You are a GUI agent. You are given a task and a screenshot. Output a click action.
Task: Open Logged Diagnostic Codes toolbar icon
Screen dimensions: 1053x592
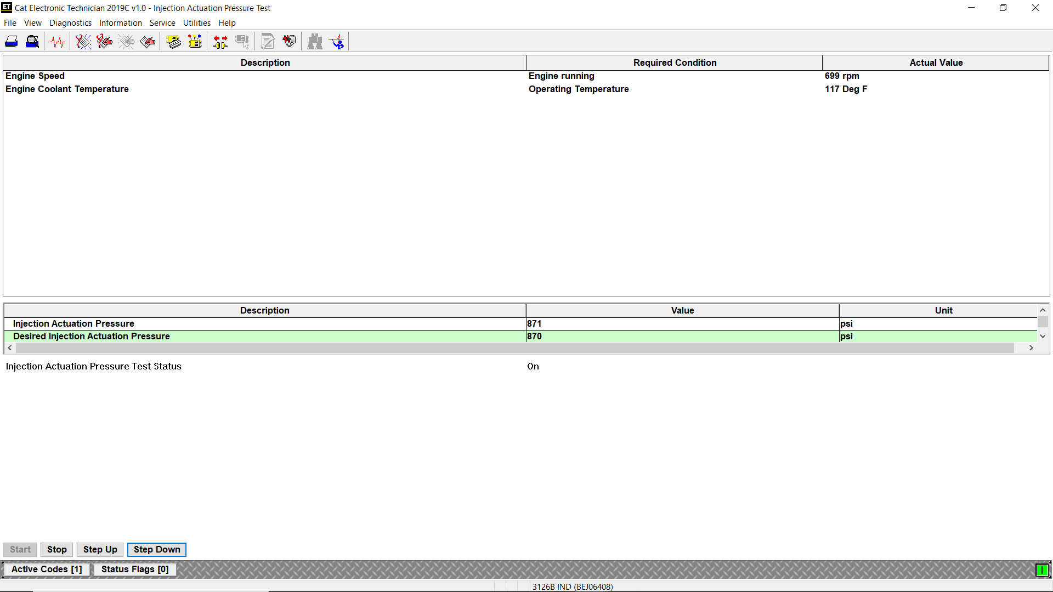(104, 42)
